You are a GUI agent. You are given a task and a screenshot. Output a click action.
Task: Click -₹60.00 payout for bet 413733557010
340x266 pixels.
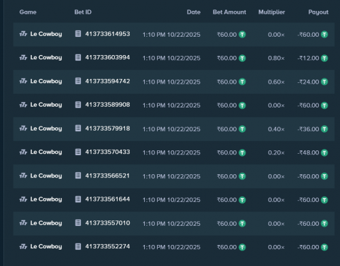[308, 224]
